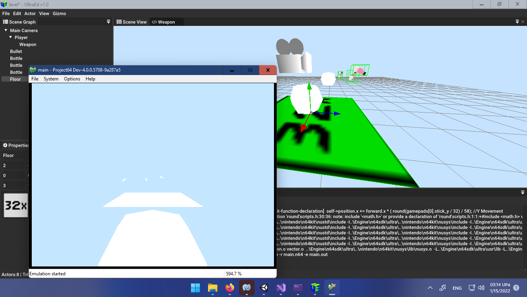Viewport: 527px width, 297px height.
Task: Open the Actor menu in UltraEd
Action: tap(30, 13)
